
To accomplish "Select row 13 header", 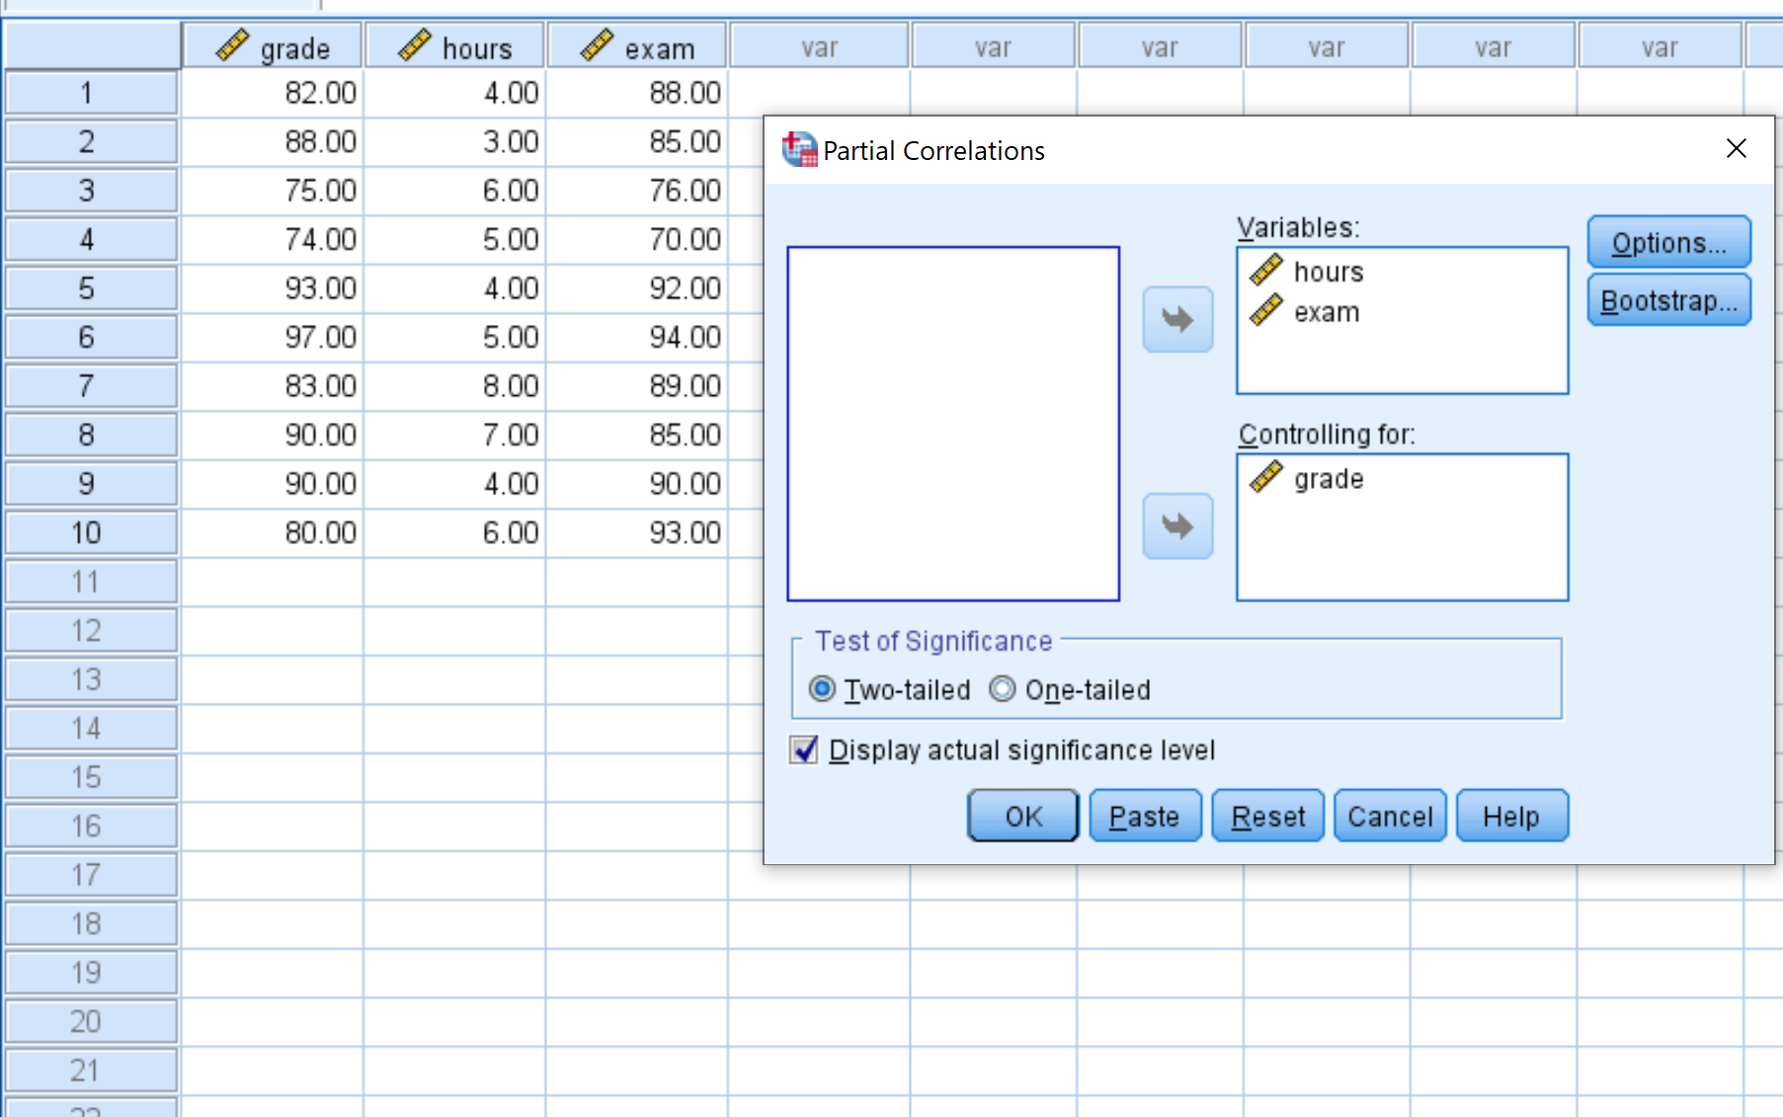I will click(x=91, y=679).
